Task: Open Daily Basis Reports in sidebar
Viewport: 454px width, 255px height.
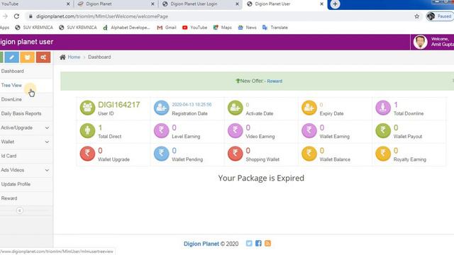Action: (x=21, y=113)
